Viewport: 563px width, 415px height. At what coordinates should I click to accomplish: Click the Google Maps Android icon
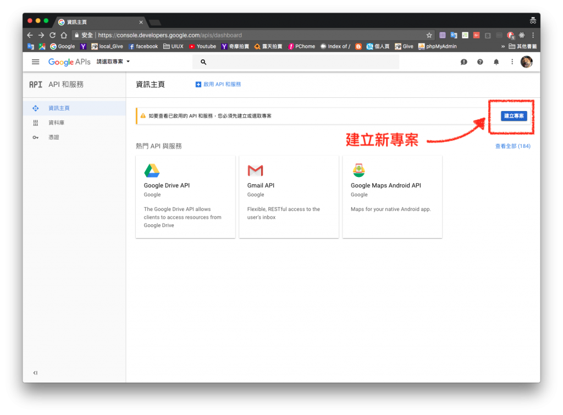pos(358,170)
